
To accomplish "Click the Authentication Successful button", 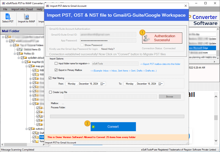I will [x=162, y=38].
